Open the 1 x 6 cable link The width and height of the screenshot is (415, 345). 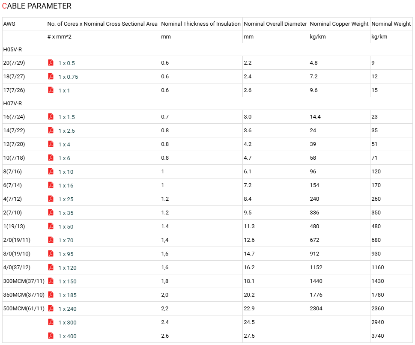click(x=64, y=158)
